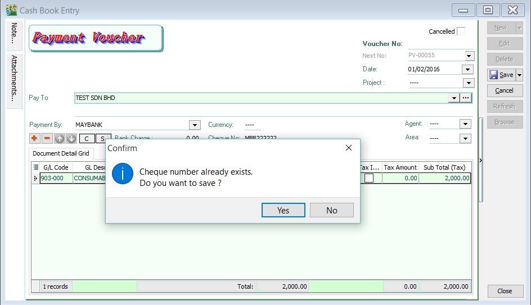
Task: Click the Sub Total (Tax) column header
Action: coord(444,167)
